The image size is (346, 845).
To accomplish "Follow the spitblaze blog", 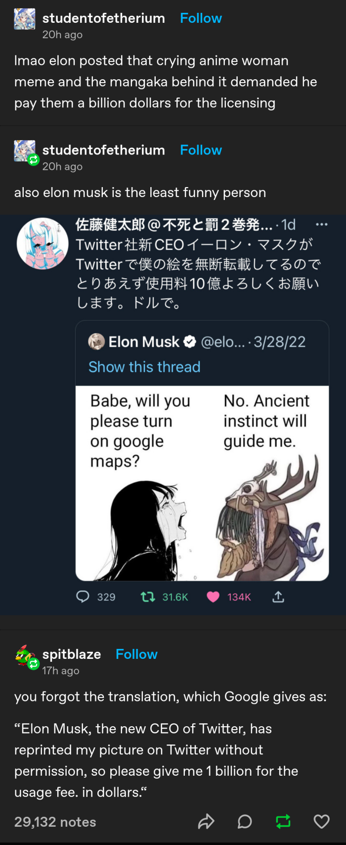I will coord(136,654).
